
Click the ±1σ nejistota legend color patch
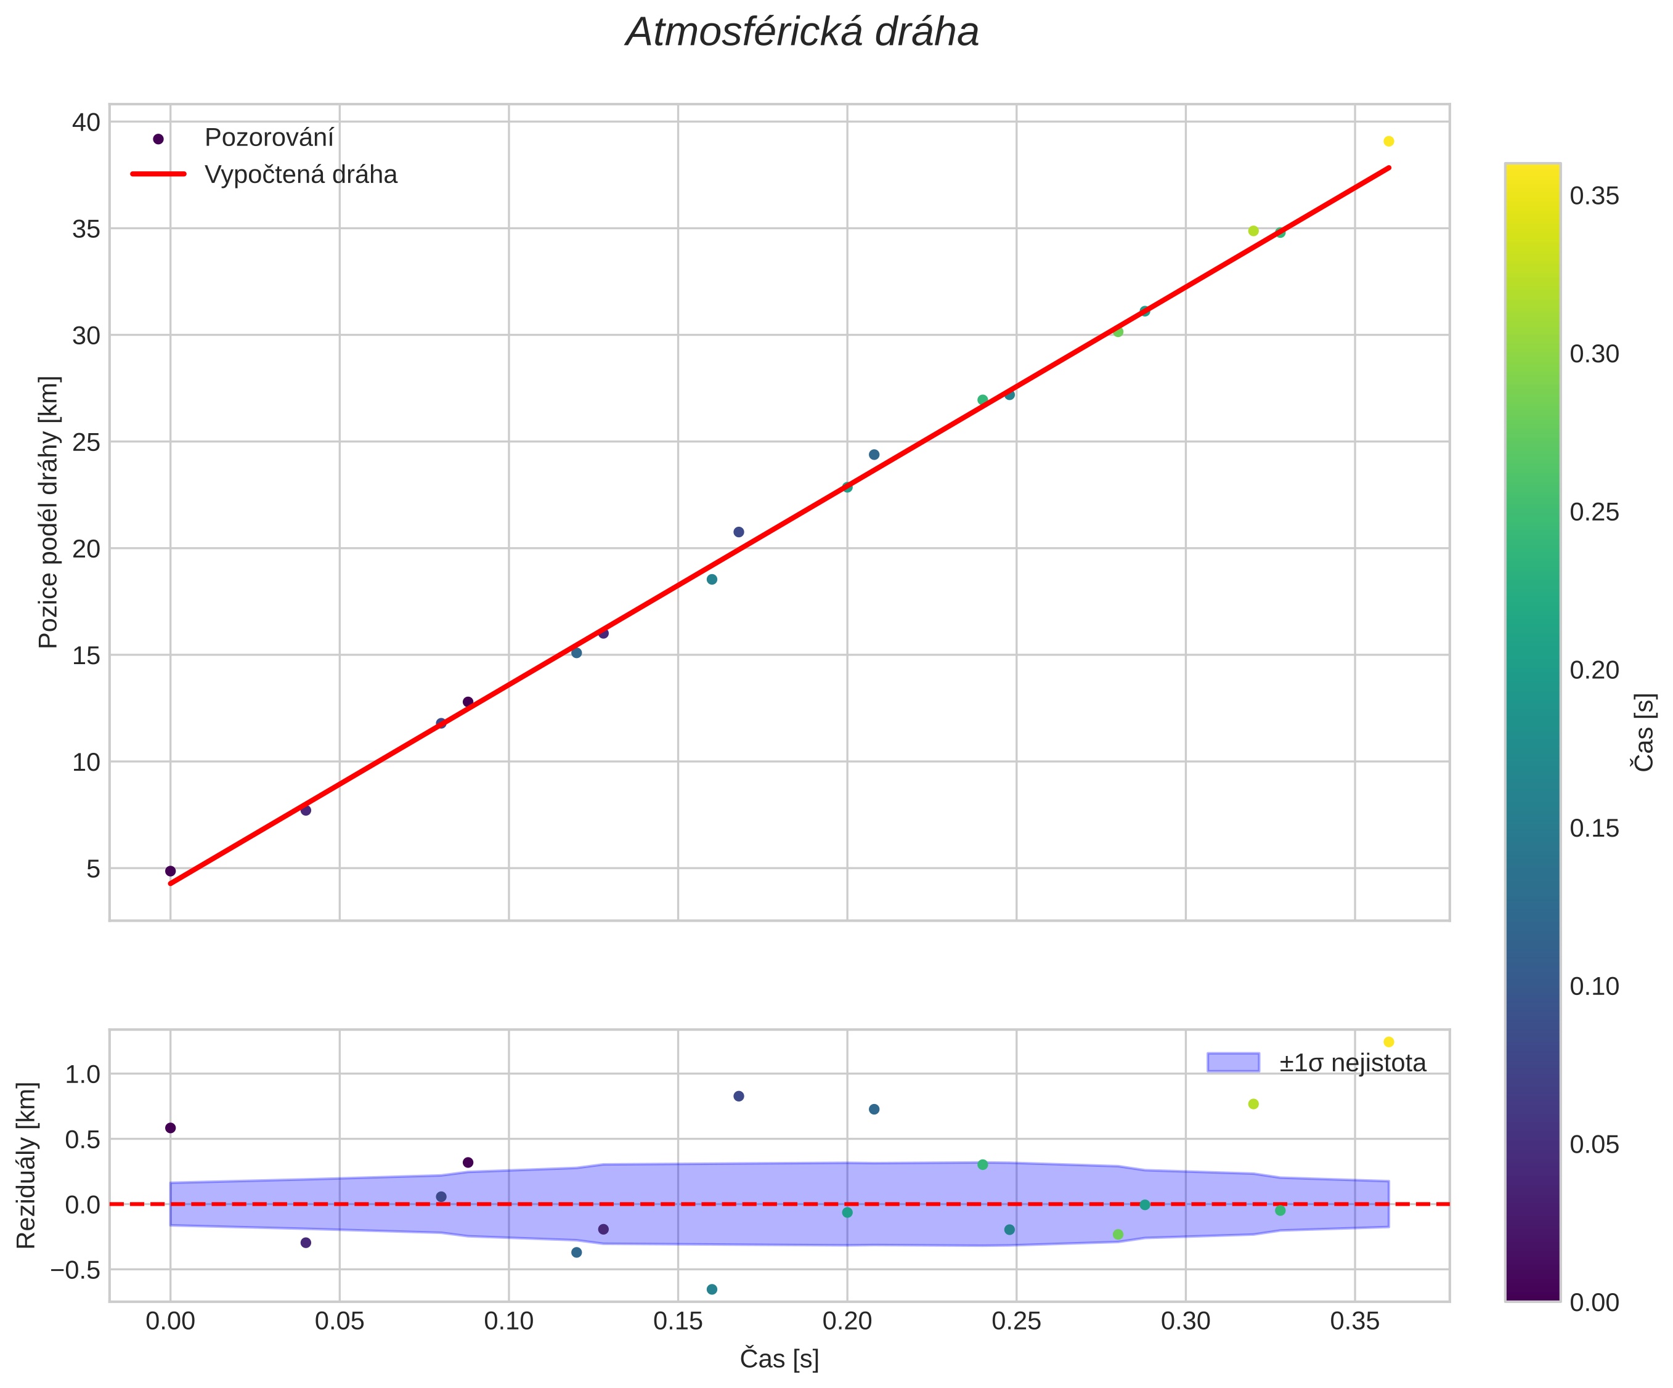(x=1232, y=1062)
